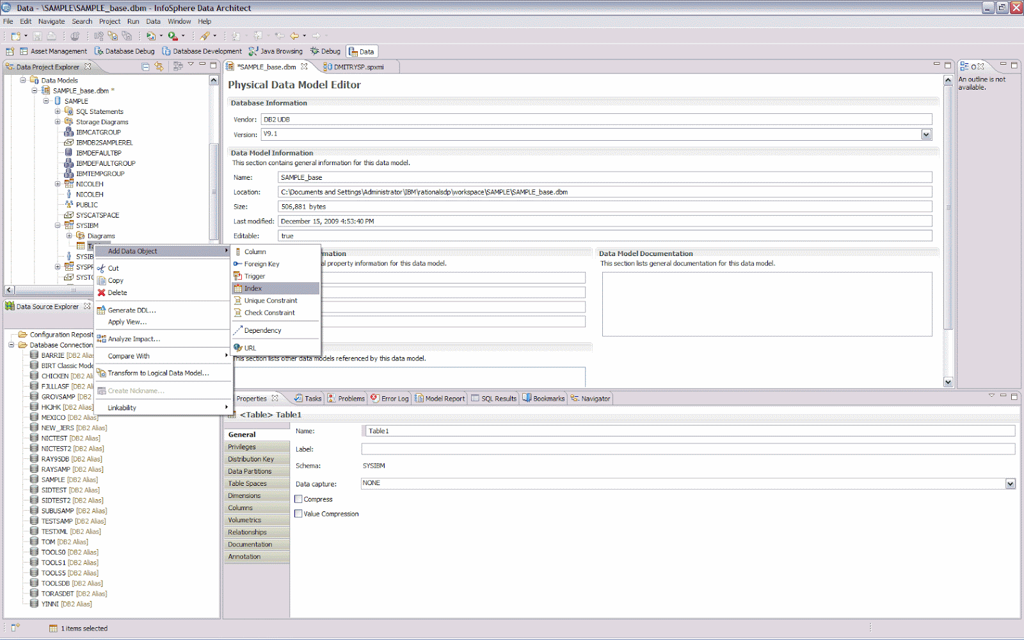The width and height of the screenshot is (1024, 640).
Task: Close the SAMPLE_base.dbm editor tab
Action: [304, 67]
